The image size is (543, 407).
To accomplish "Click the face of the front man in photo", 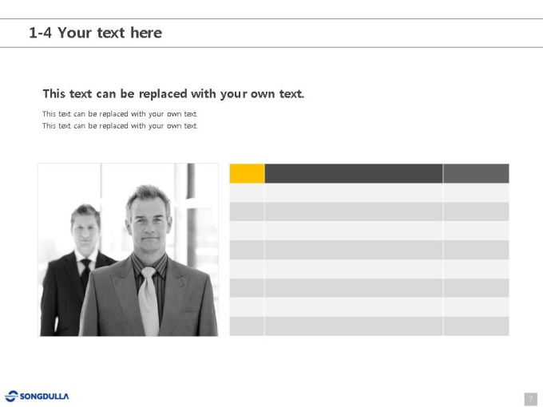I will click(149, 225).
